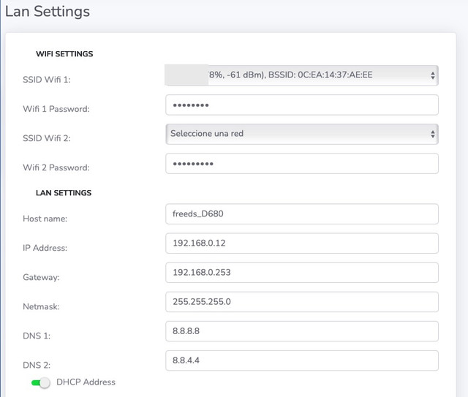Click the 'Lan Settings' page title
The image size is (468, 397).
click(x=48, y=12)
